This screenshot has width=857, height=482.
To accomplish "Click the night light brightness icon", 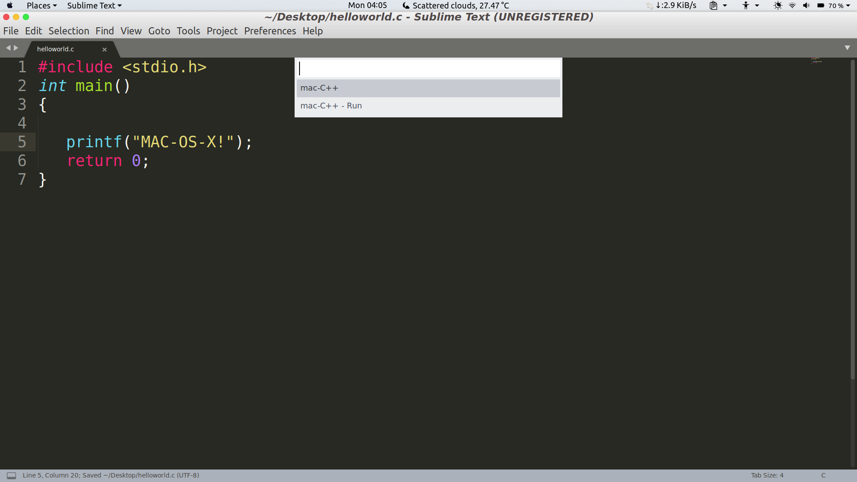I will (x=778, y=5).
